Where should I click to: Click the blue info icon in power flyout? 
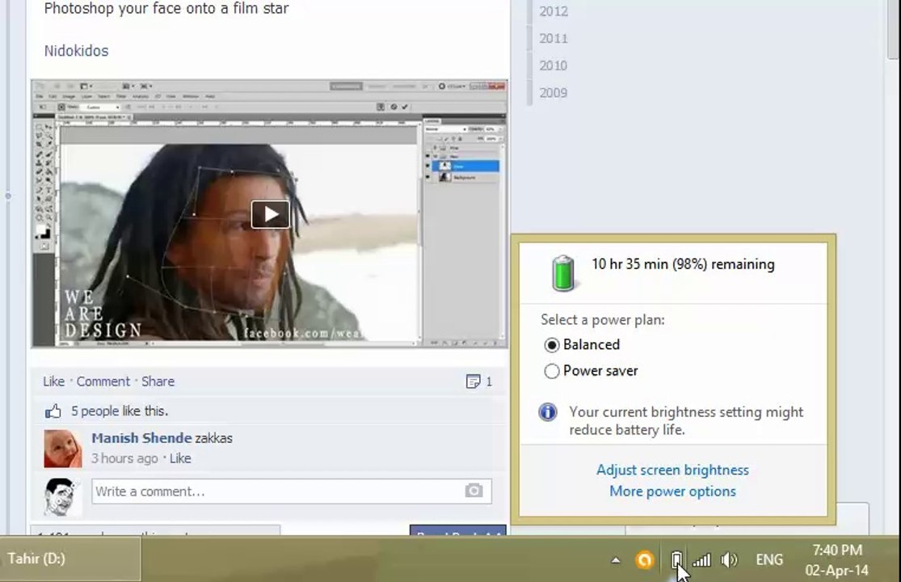548,412
